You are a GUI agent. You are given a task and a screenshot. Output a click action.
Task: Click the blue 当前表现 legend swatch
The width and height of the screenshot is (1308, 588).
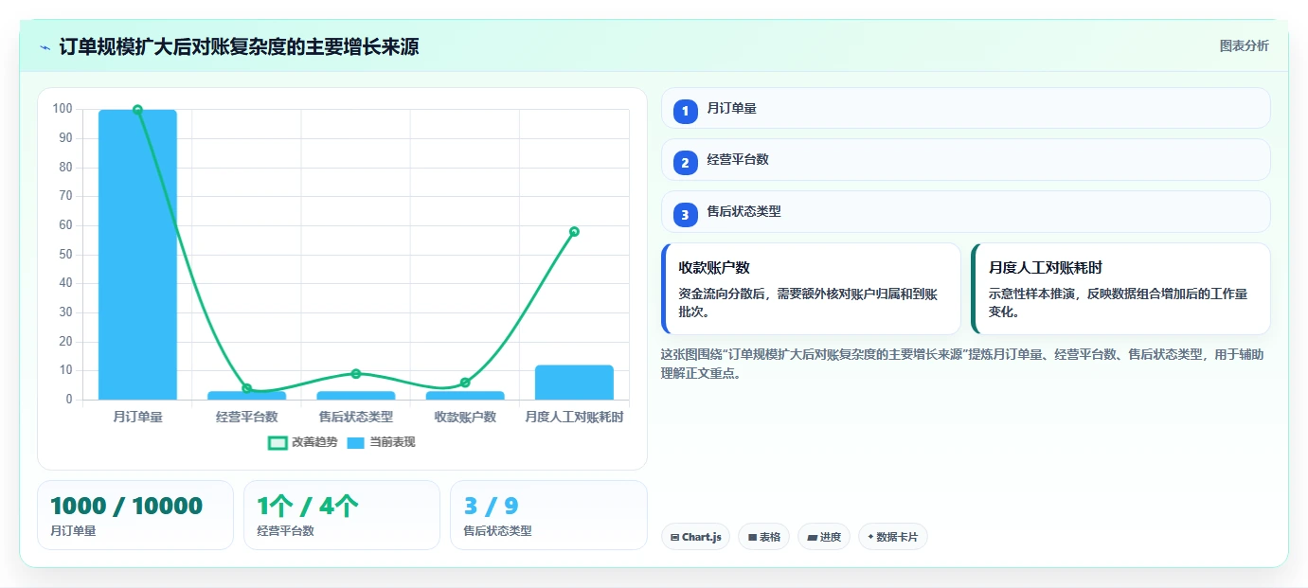pos(356,442)
